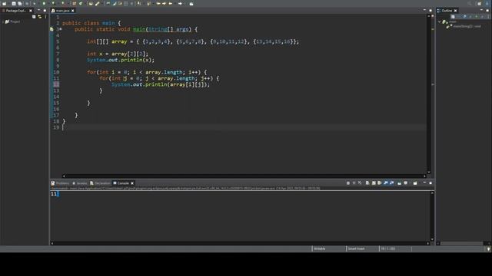Open the Outline view menu
The height and width of the screenshot is (276, 492).
pyautogui.click(x=488, y=17)
